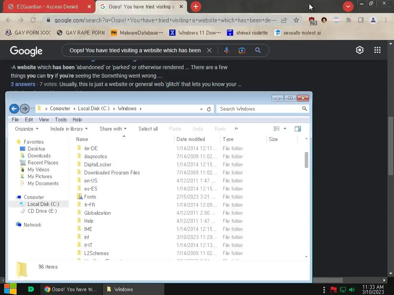Open the network tray icon

pos(343,290)
